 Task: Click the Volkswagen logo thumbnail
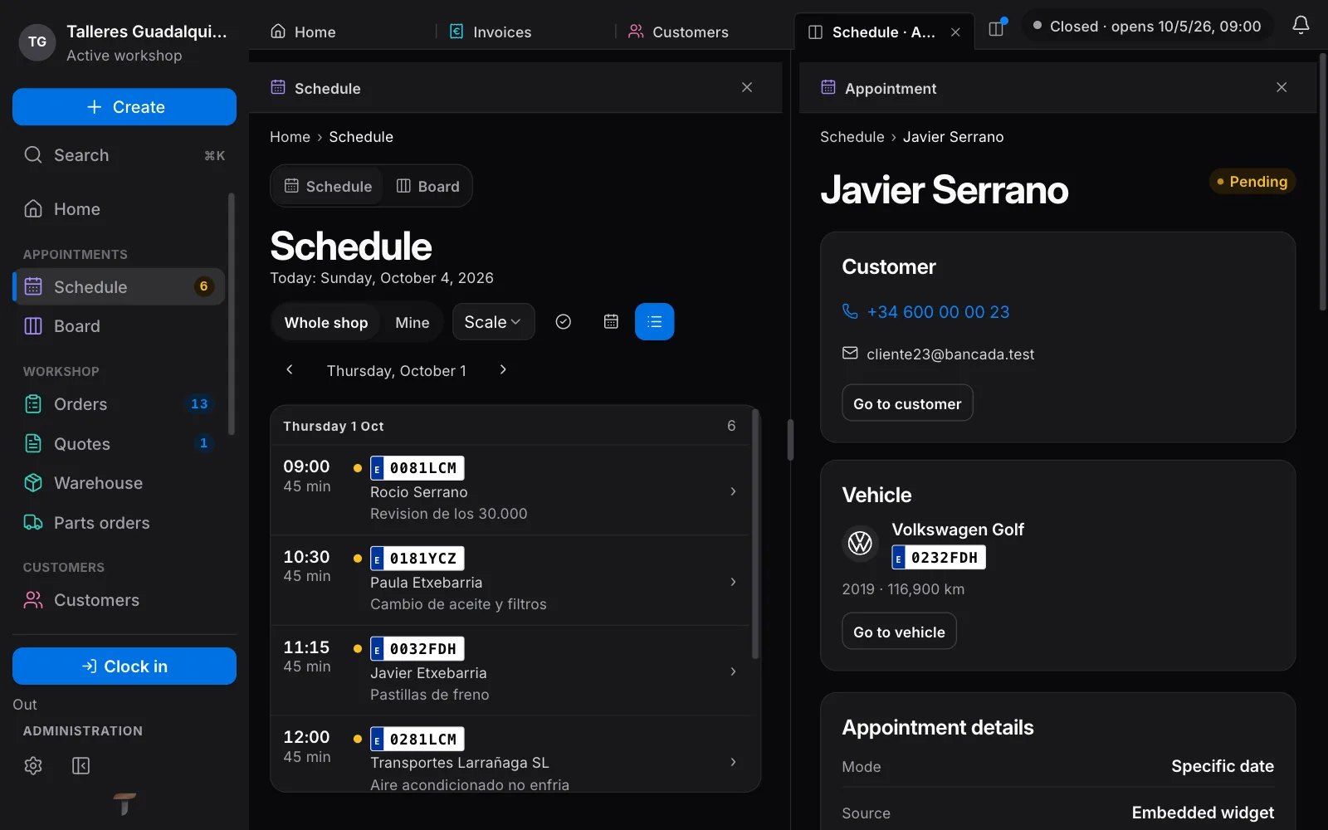coord(861,543)
